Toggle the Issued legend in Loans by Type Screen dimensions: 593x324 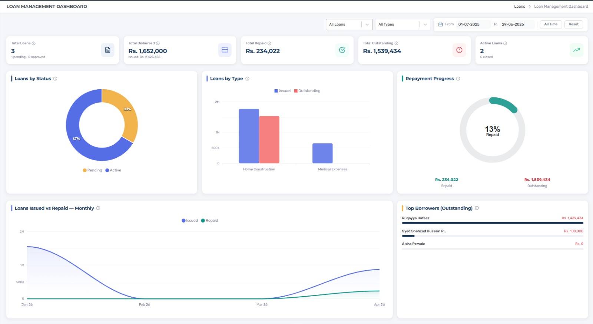282,91
